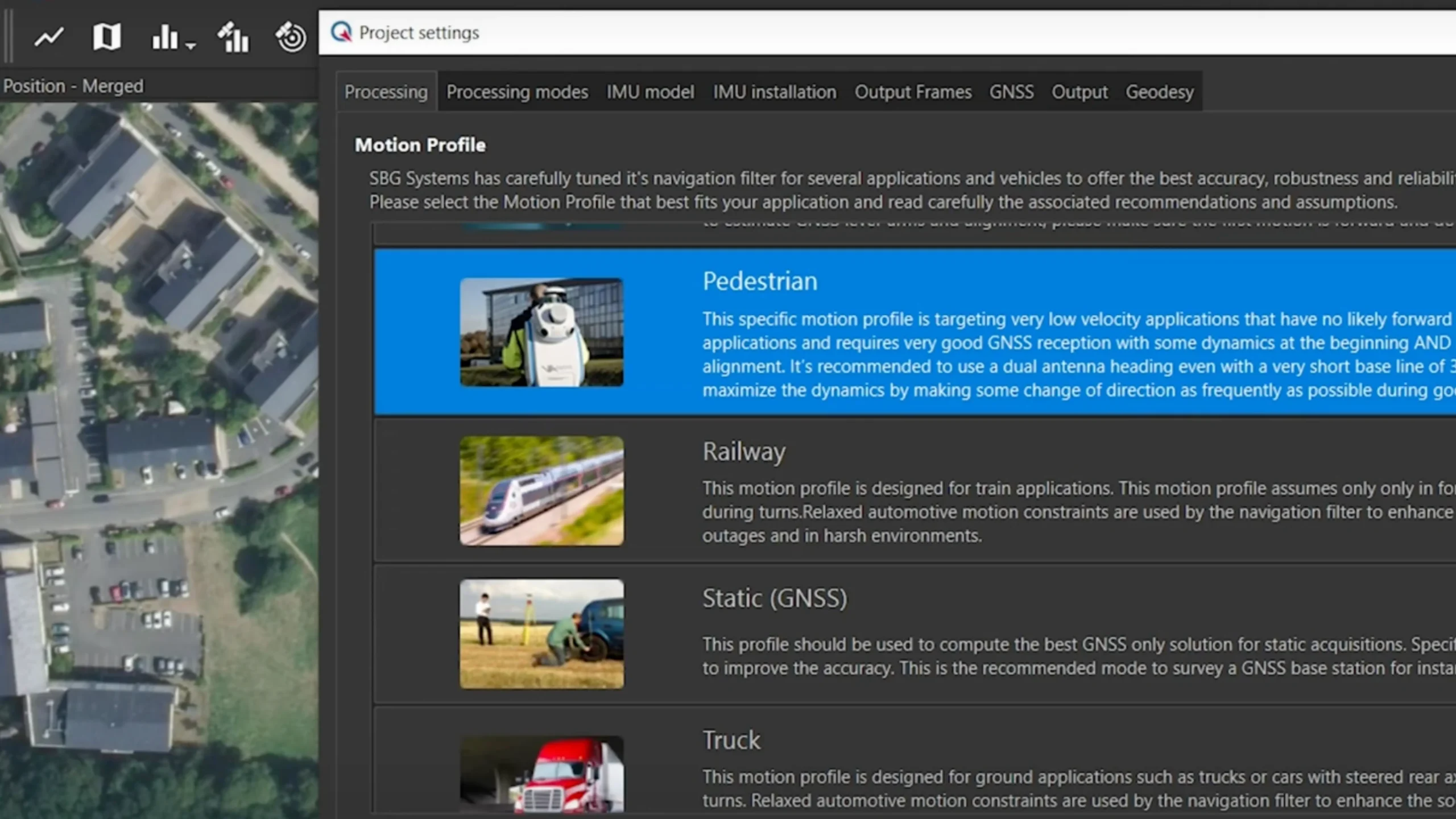Click the bar chart toolbar icon
Screen dimensions: 1456x819
coord(164,38)
